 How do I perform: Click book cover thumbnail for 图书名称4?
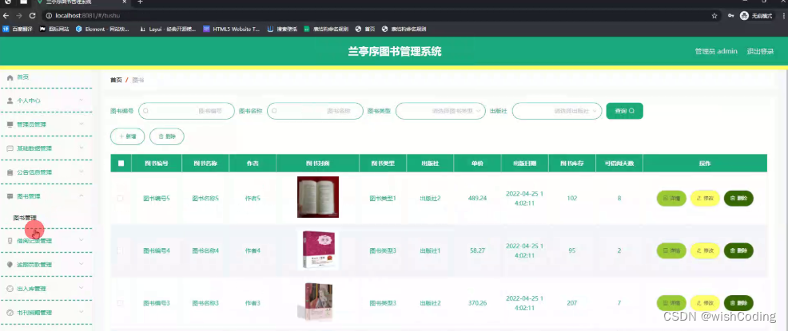pyautogui.click(x=317, y=250)
